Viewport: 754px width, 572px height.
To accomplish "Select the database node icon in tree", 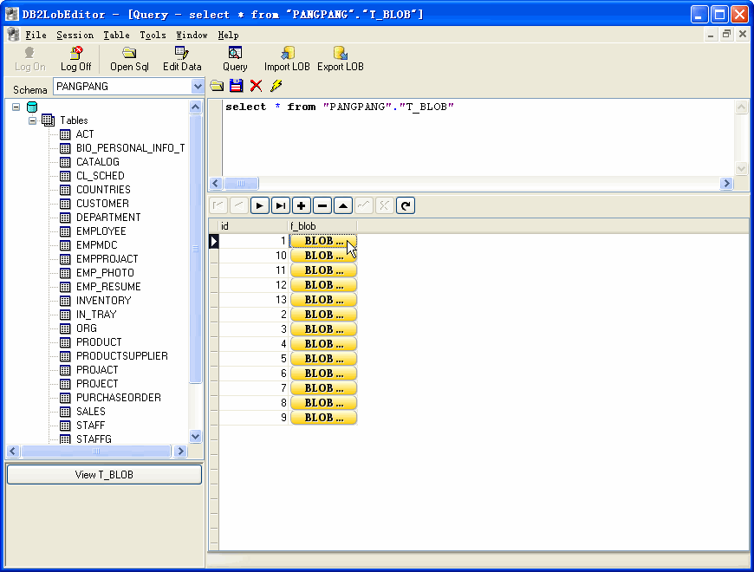I will point(32,107).
